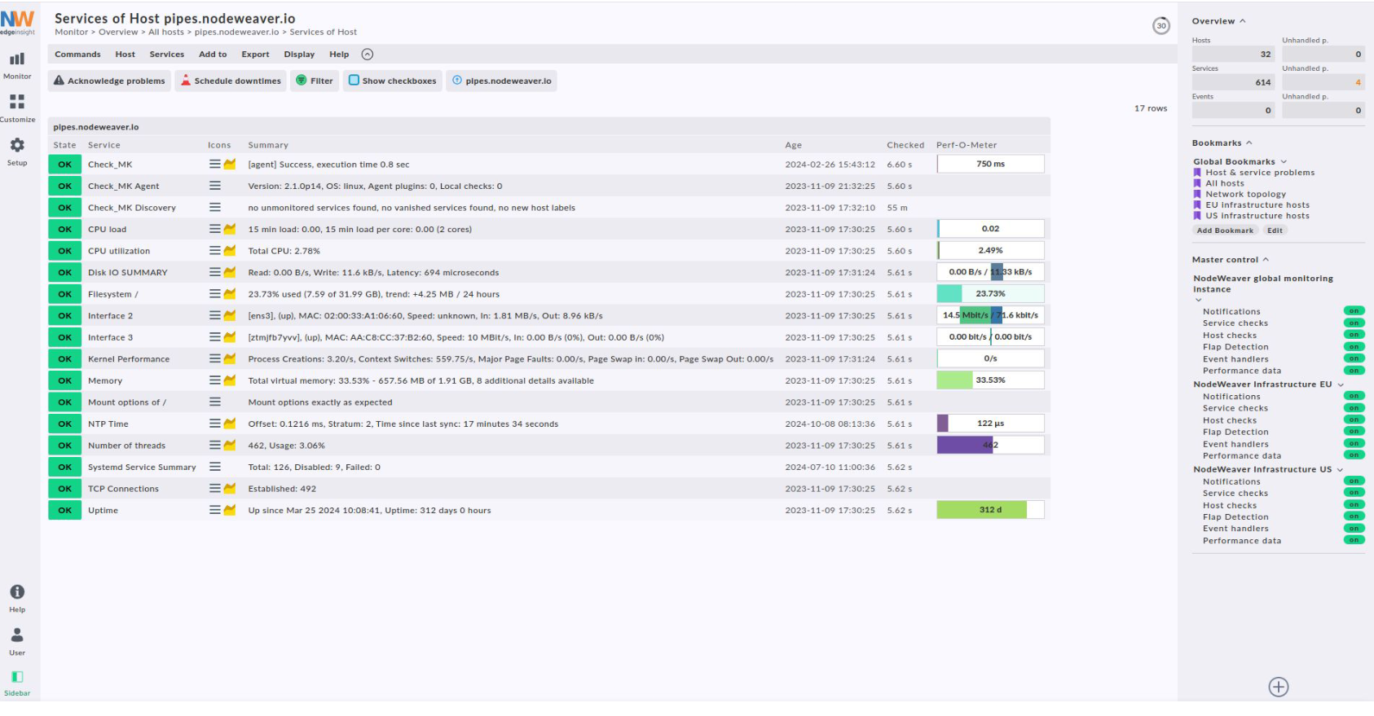Click the Service column header

[104, 145]
